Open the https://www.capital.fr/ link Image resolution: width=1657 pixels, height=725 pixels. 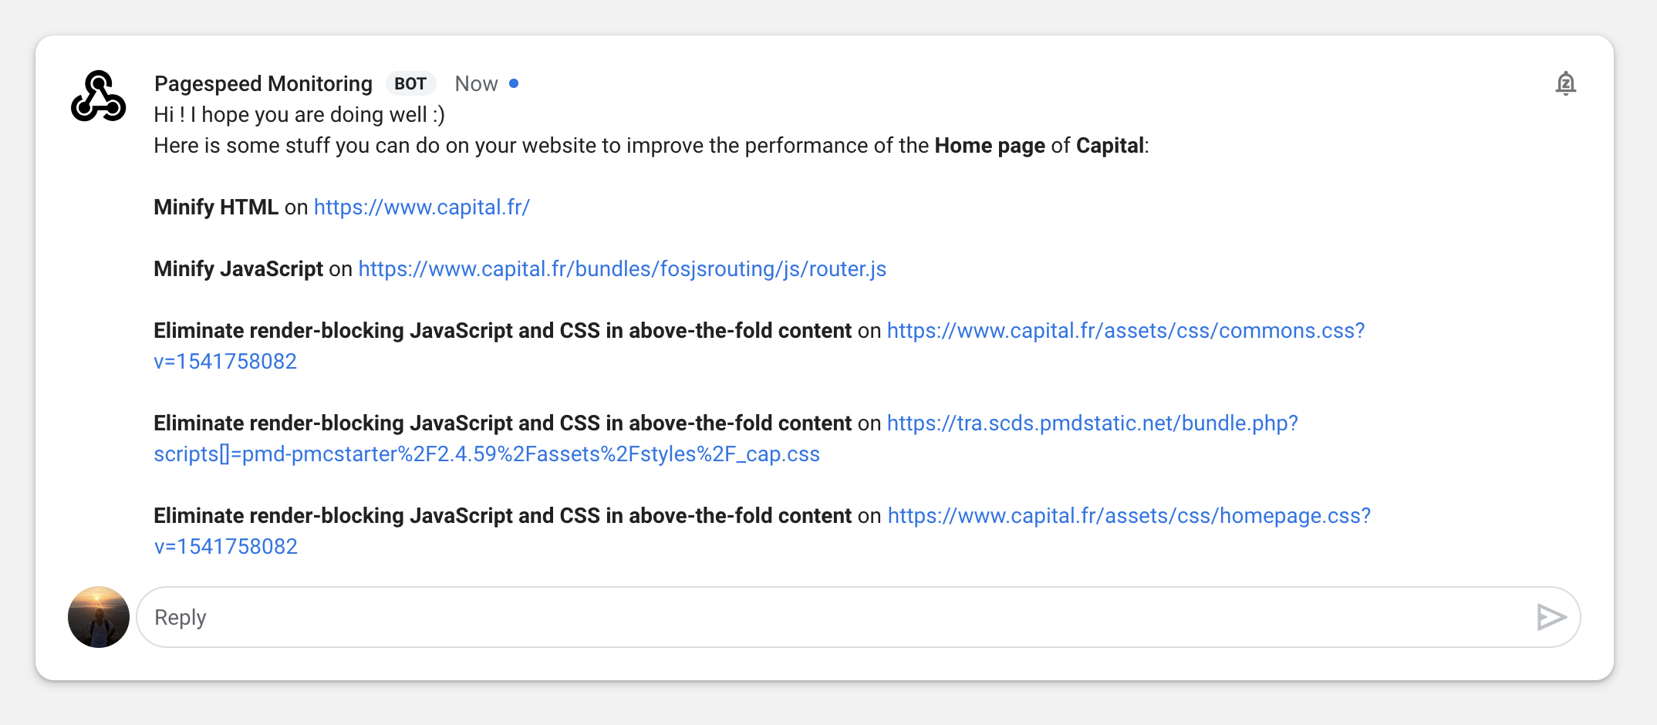coord(421,207)
